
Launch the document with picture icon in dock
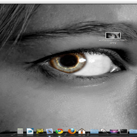pyautogui.click(x=30, y=131)
